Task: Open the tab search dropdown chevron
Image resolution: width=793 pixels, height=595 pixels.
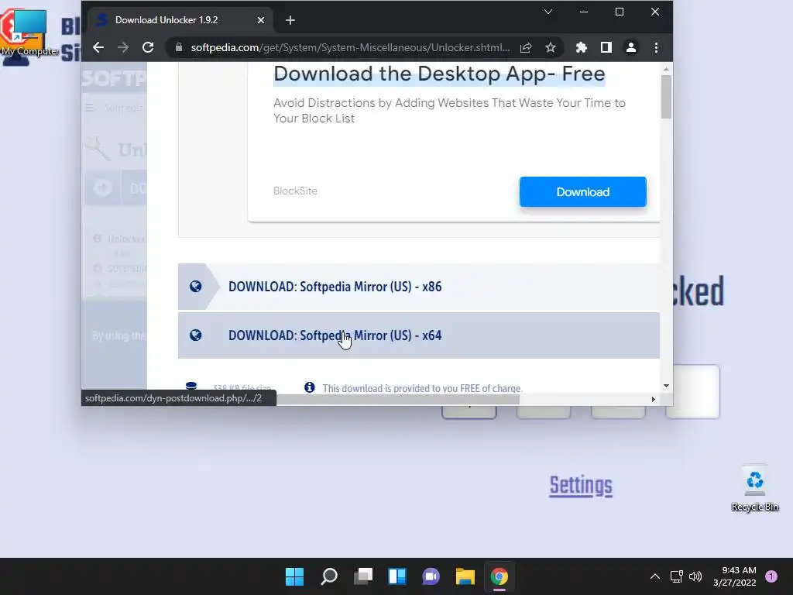Action: 548,12
